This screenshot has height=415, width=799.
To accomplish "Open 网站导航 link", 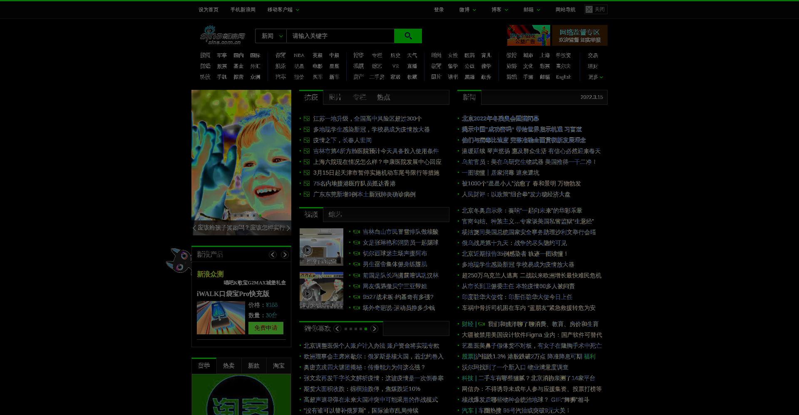I will (x=565, y=10).
